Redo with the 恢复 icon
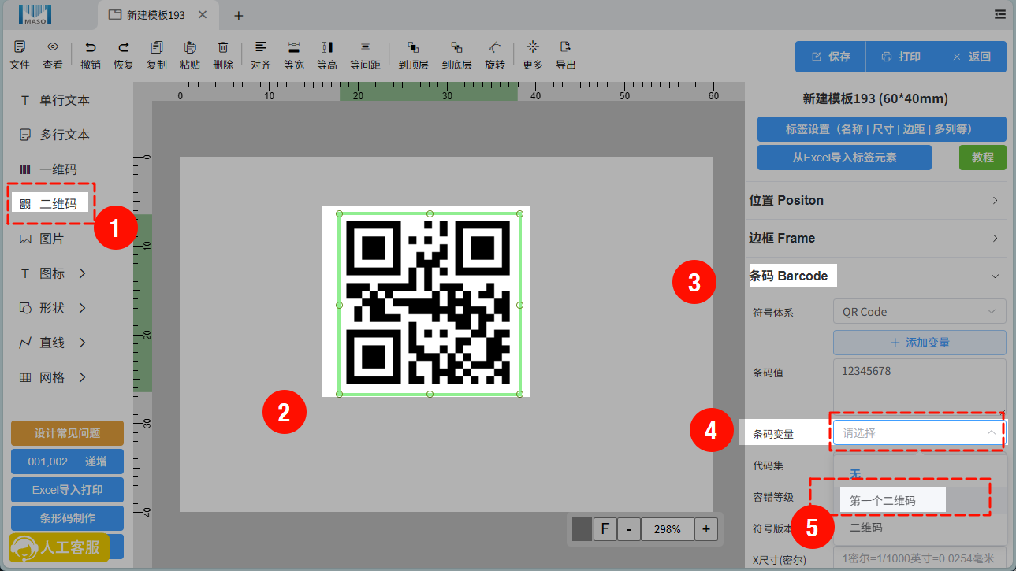Screen dimensions: 1016x571 (x=124, y=55)
